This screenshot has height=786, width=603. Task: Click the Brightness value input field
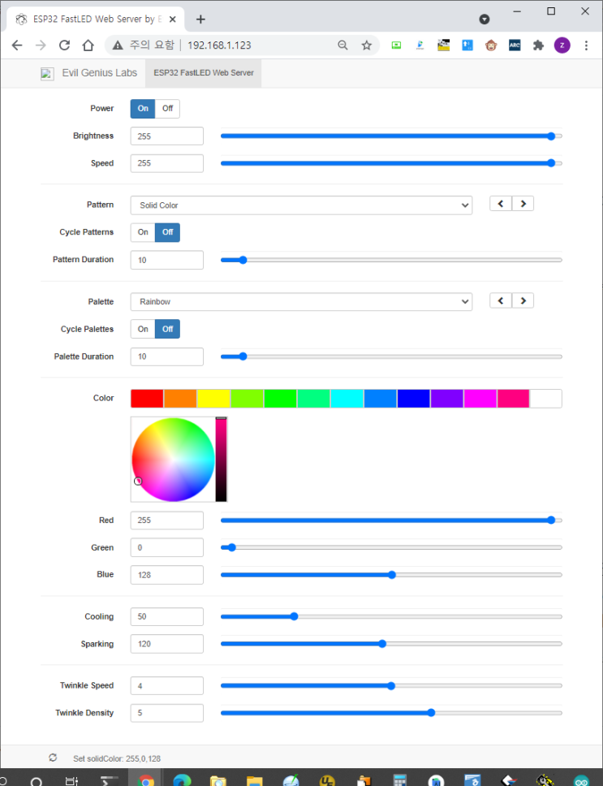point(166,136)
